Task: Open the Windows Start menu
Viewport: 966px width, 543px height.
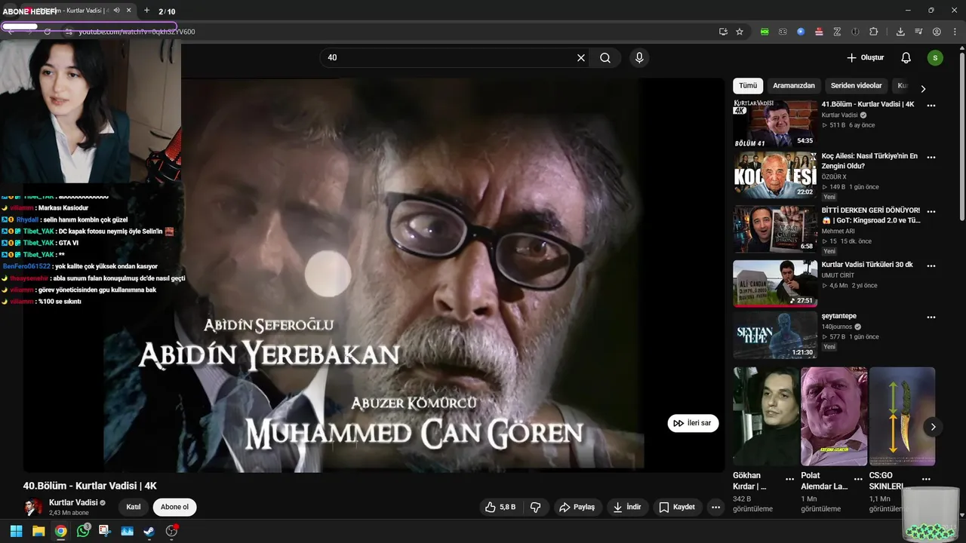Action: click(16, 531)
